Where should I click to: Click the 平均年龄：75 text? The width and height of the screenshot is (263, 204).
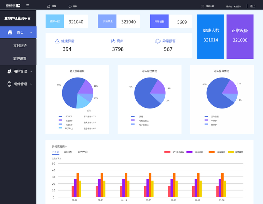click(89, 117)
